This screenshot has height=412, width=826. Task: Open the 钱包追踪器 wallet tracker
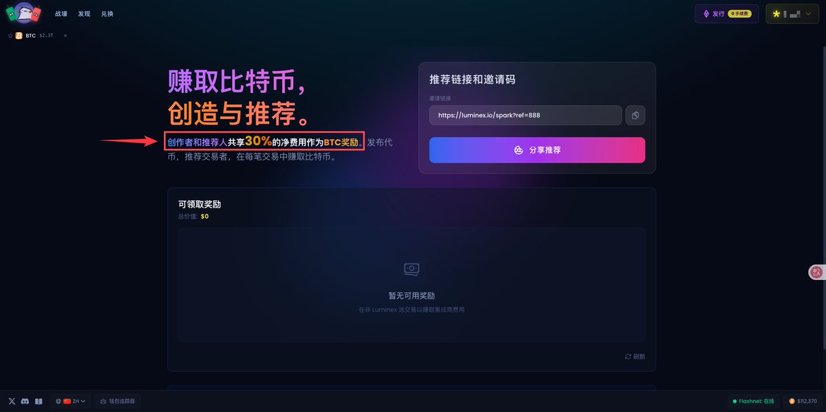pos(117,401)
